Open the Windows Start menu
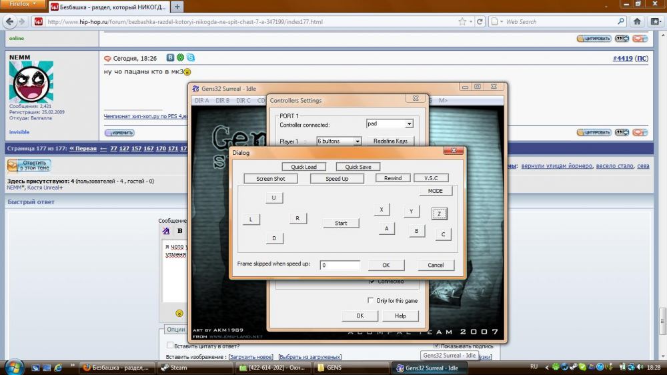 click(14, 367)
